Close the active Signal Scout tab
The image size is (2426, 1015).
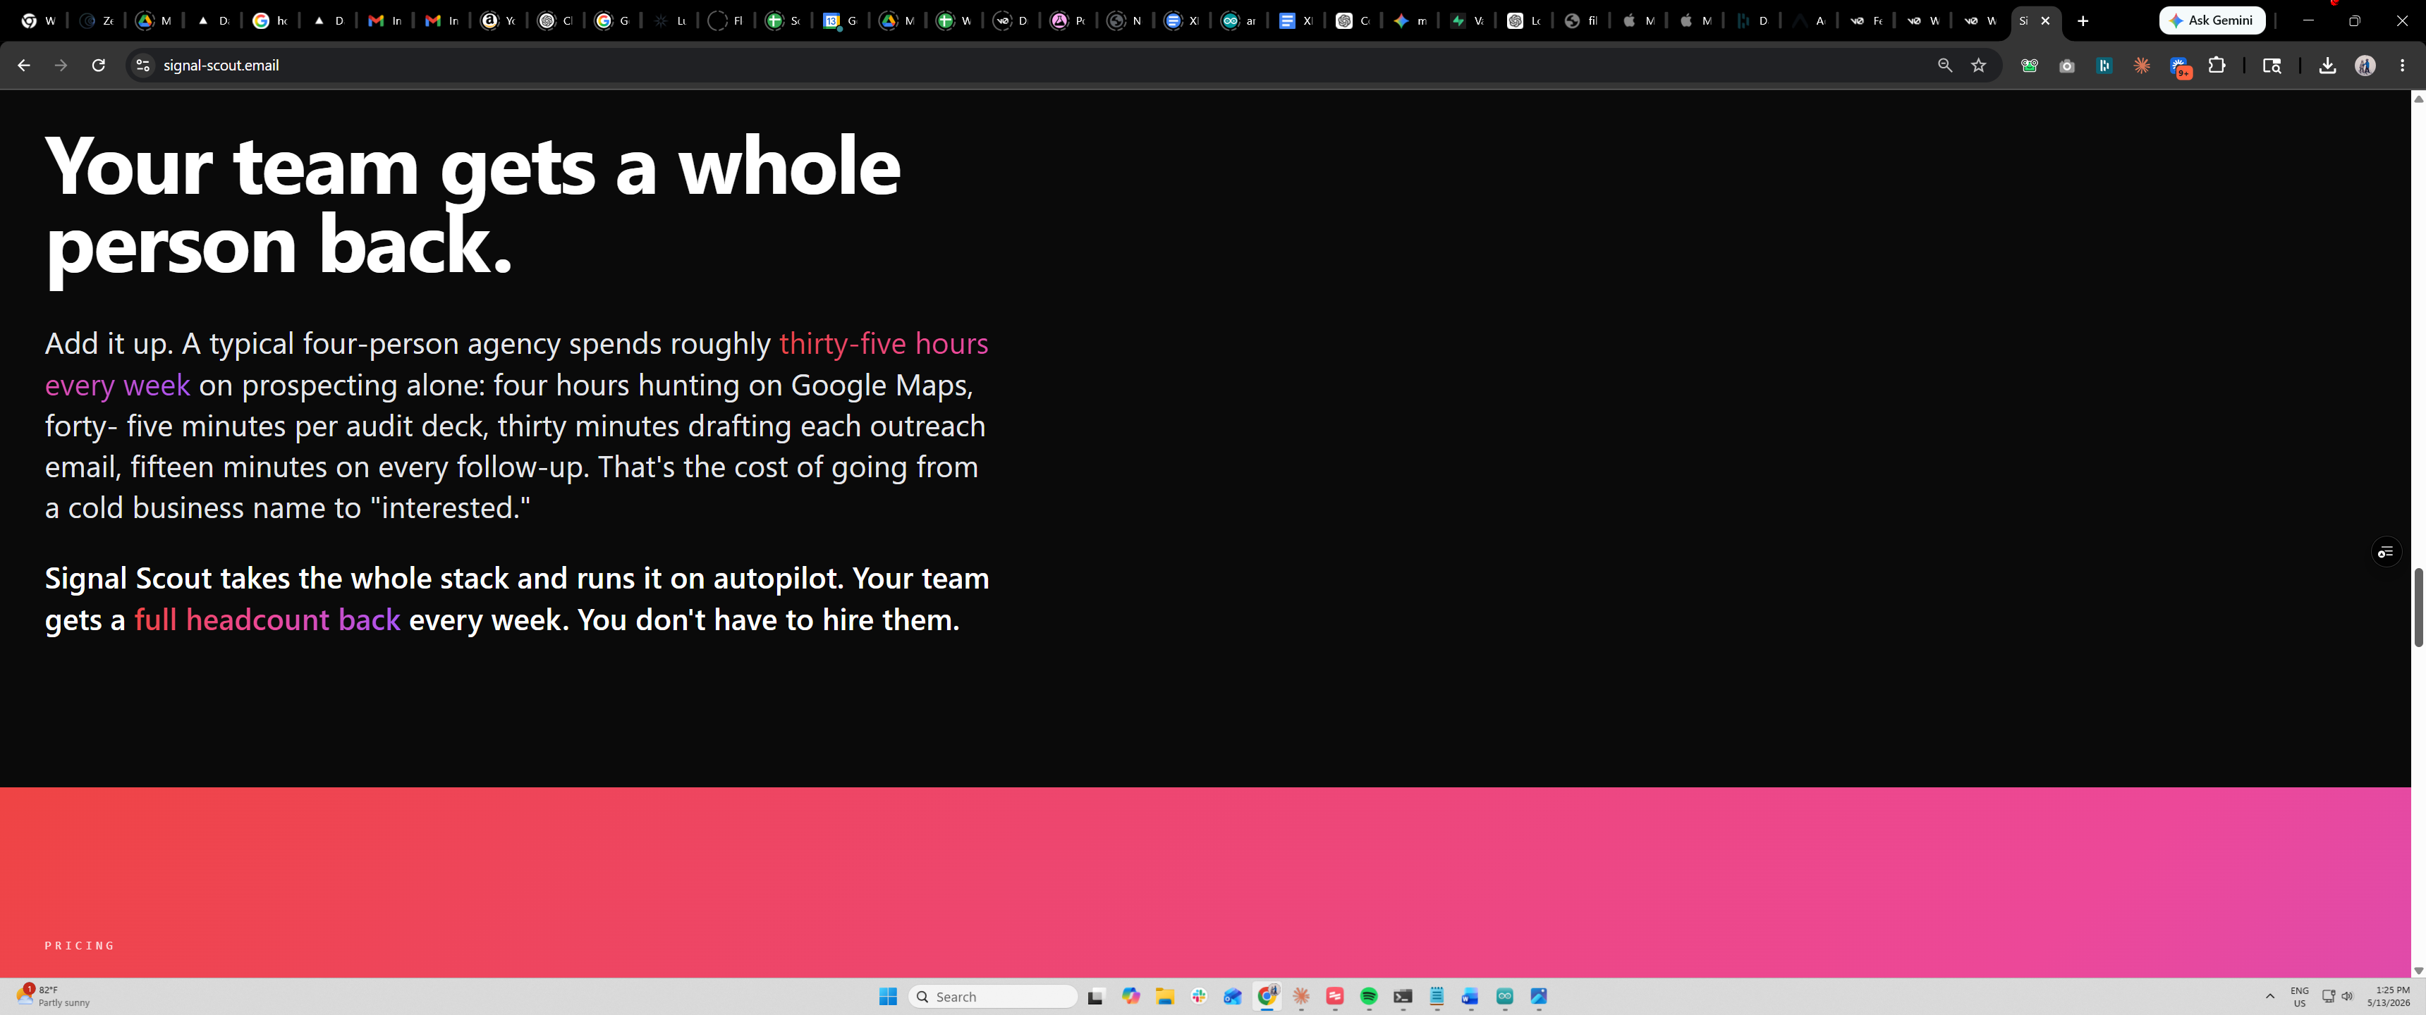[2045, 20]
